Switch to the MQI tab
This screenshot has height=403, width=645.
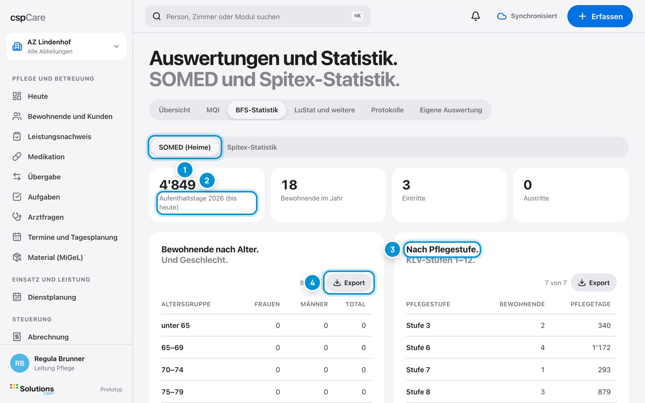tap(213, 110)
